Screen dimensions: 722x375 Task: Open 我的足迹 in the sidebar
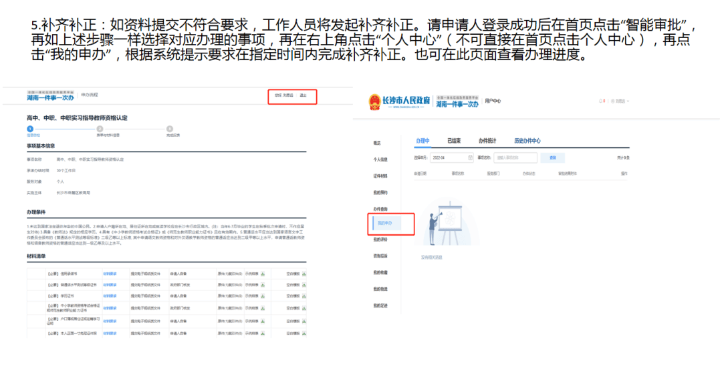click(x=380, y=306)
